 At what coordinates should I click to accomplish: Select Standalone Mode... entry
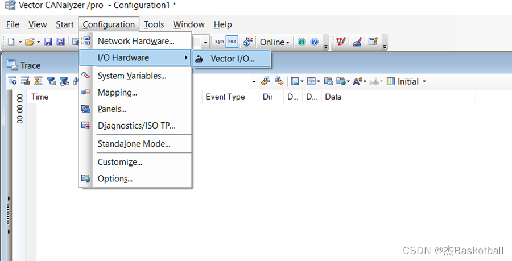[135, 144]
